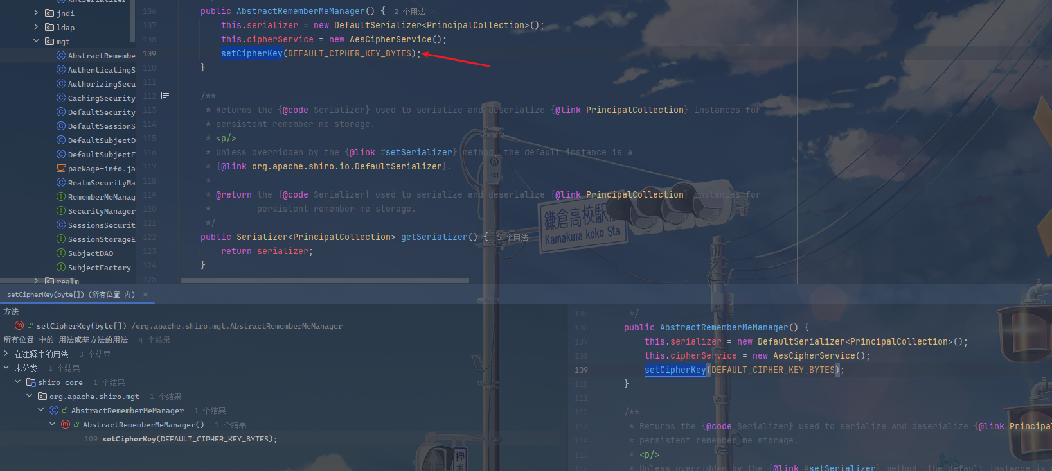
Task: Collapse the AbstractRememberMeManager() constructor results node
Action: (53, 425)
